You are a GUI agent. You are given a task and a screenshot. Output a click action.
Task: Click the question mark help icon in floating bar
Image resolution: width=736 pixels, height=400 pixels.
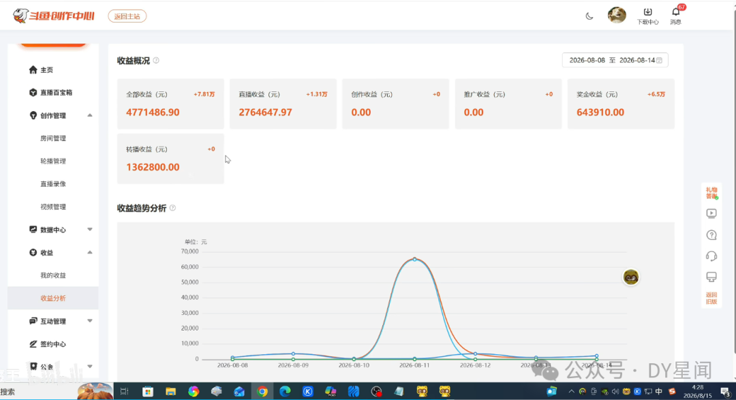click(x=711, y=234)
